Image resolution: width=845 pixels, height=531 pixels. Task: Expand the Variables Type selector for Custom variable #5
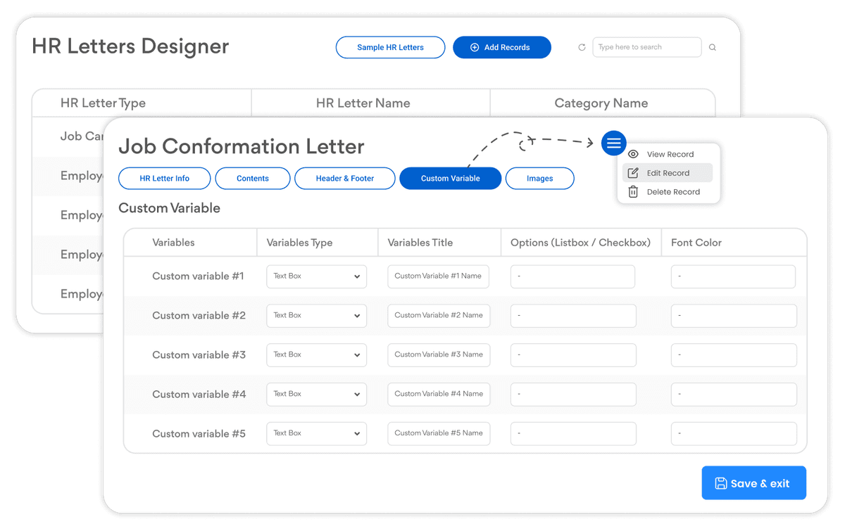point(316,433)
